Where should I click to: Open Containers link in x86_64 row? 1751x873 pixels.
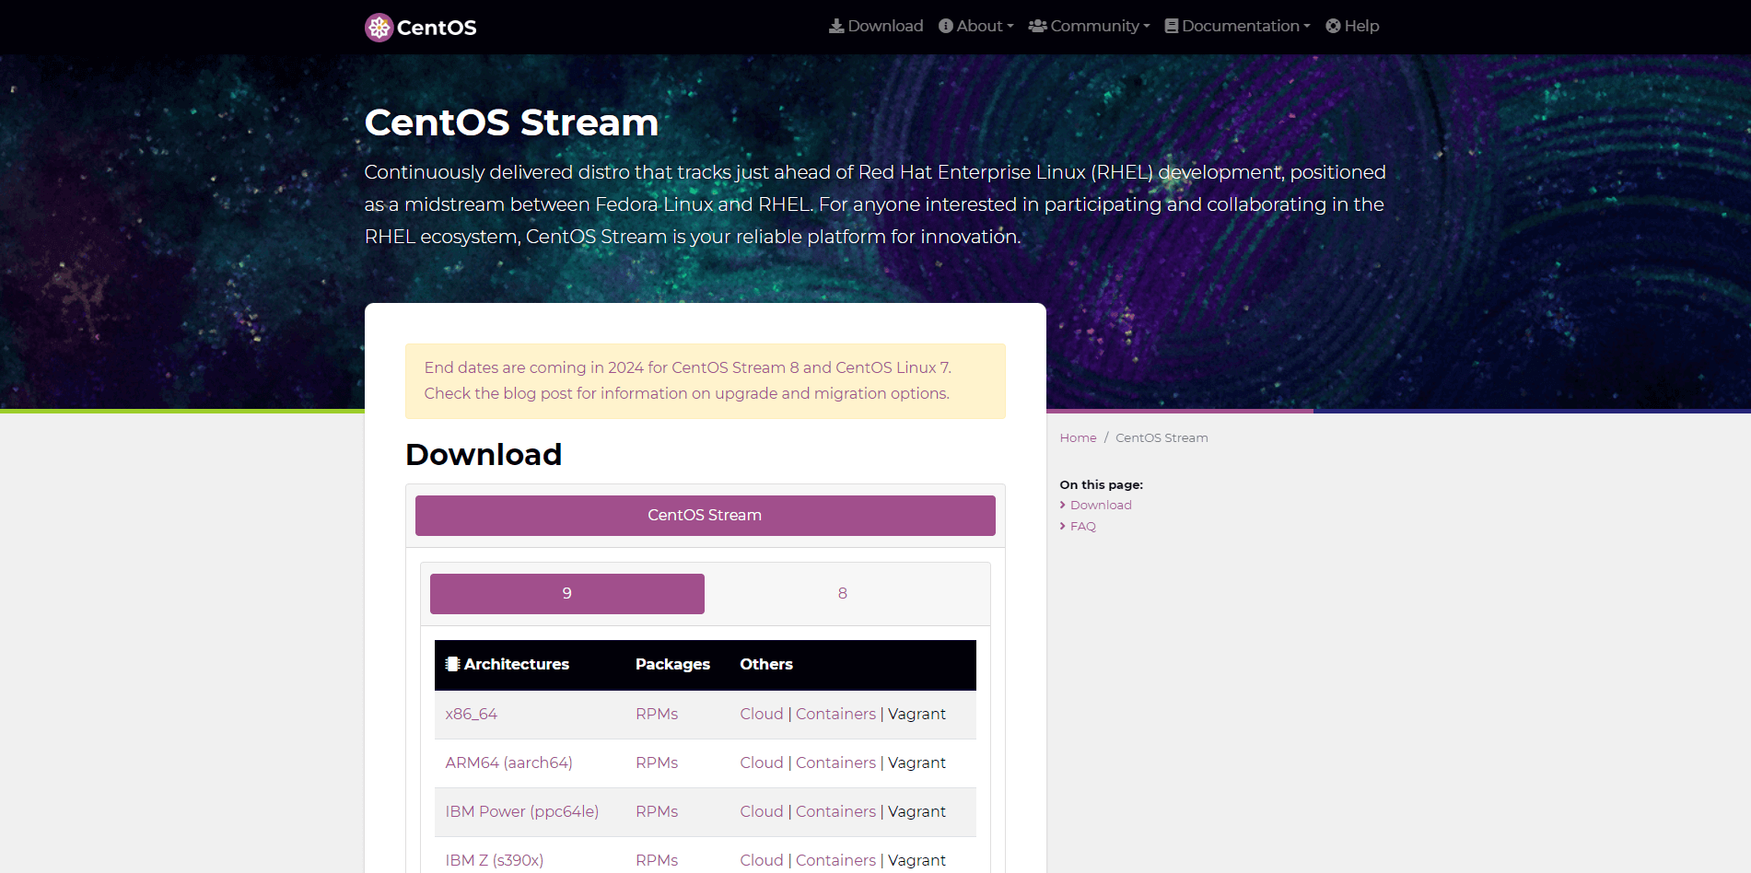(x=836, y=714)
